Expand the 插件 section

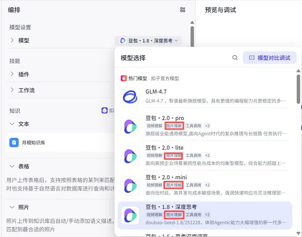point(12,74)
